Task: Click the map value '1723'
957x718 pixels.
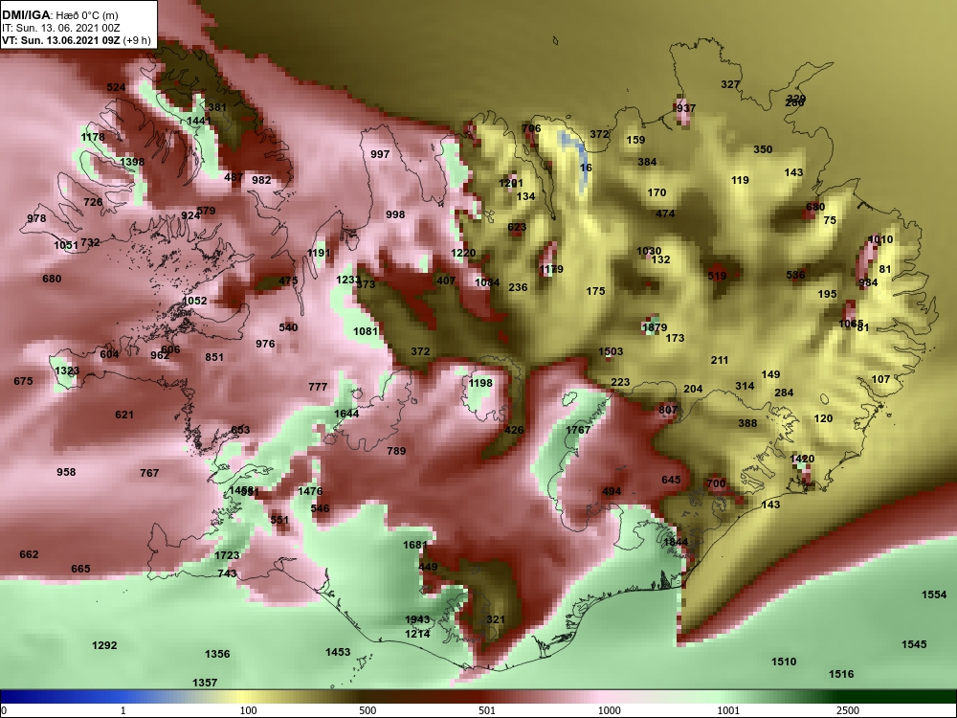Action: tap(227, 555)
